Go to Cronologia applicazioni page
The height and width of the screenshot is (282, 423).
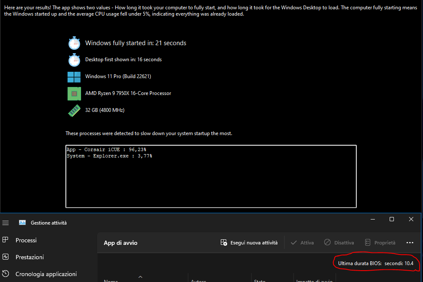click(x=46, y=274)
